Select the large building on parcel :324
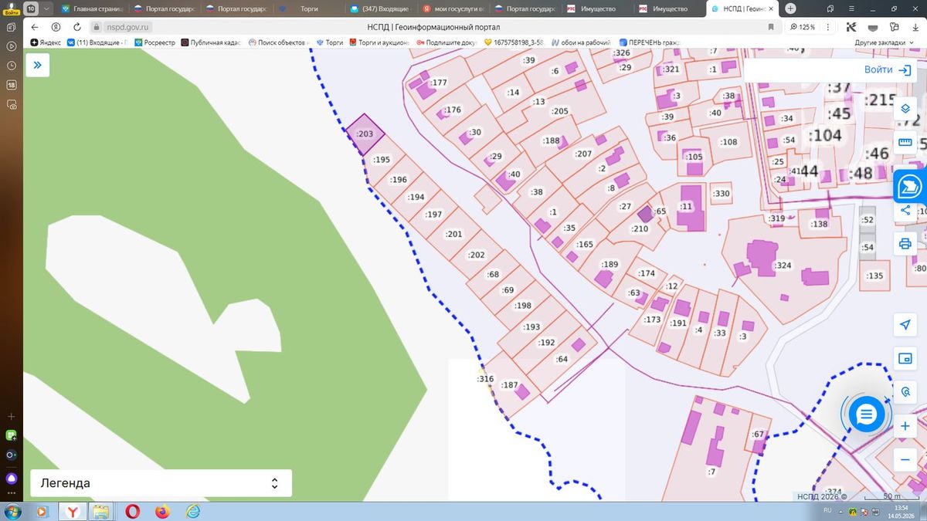The height and width of the screenshot is (521, 927). pos(763,257)
